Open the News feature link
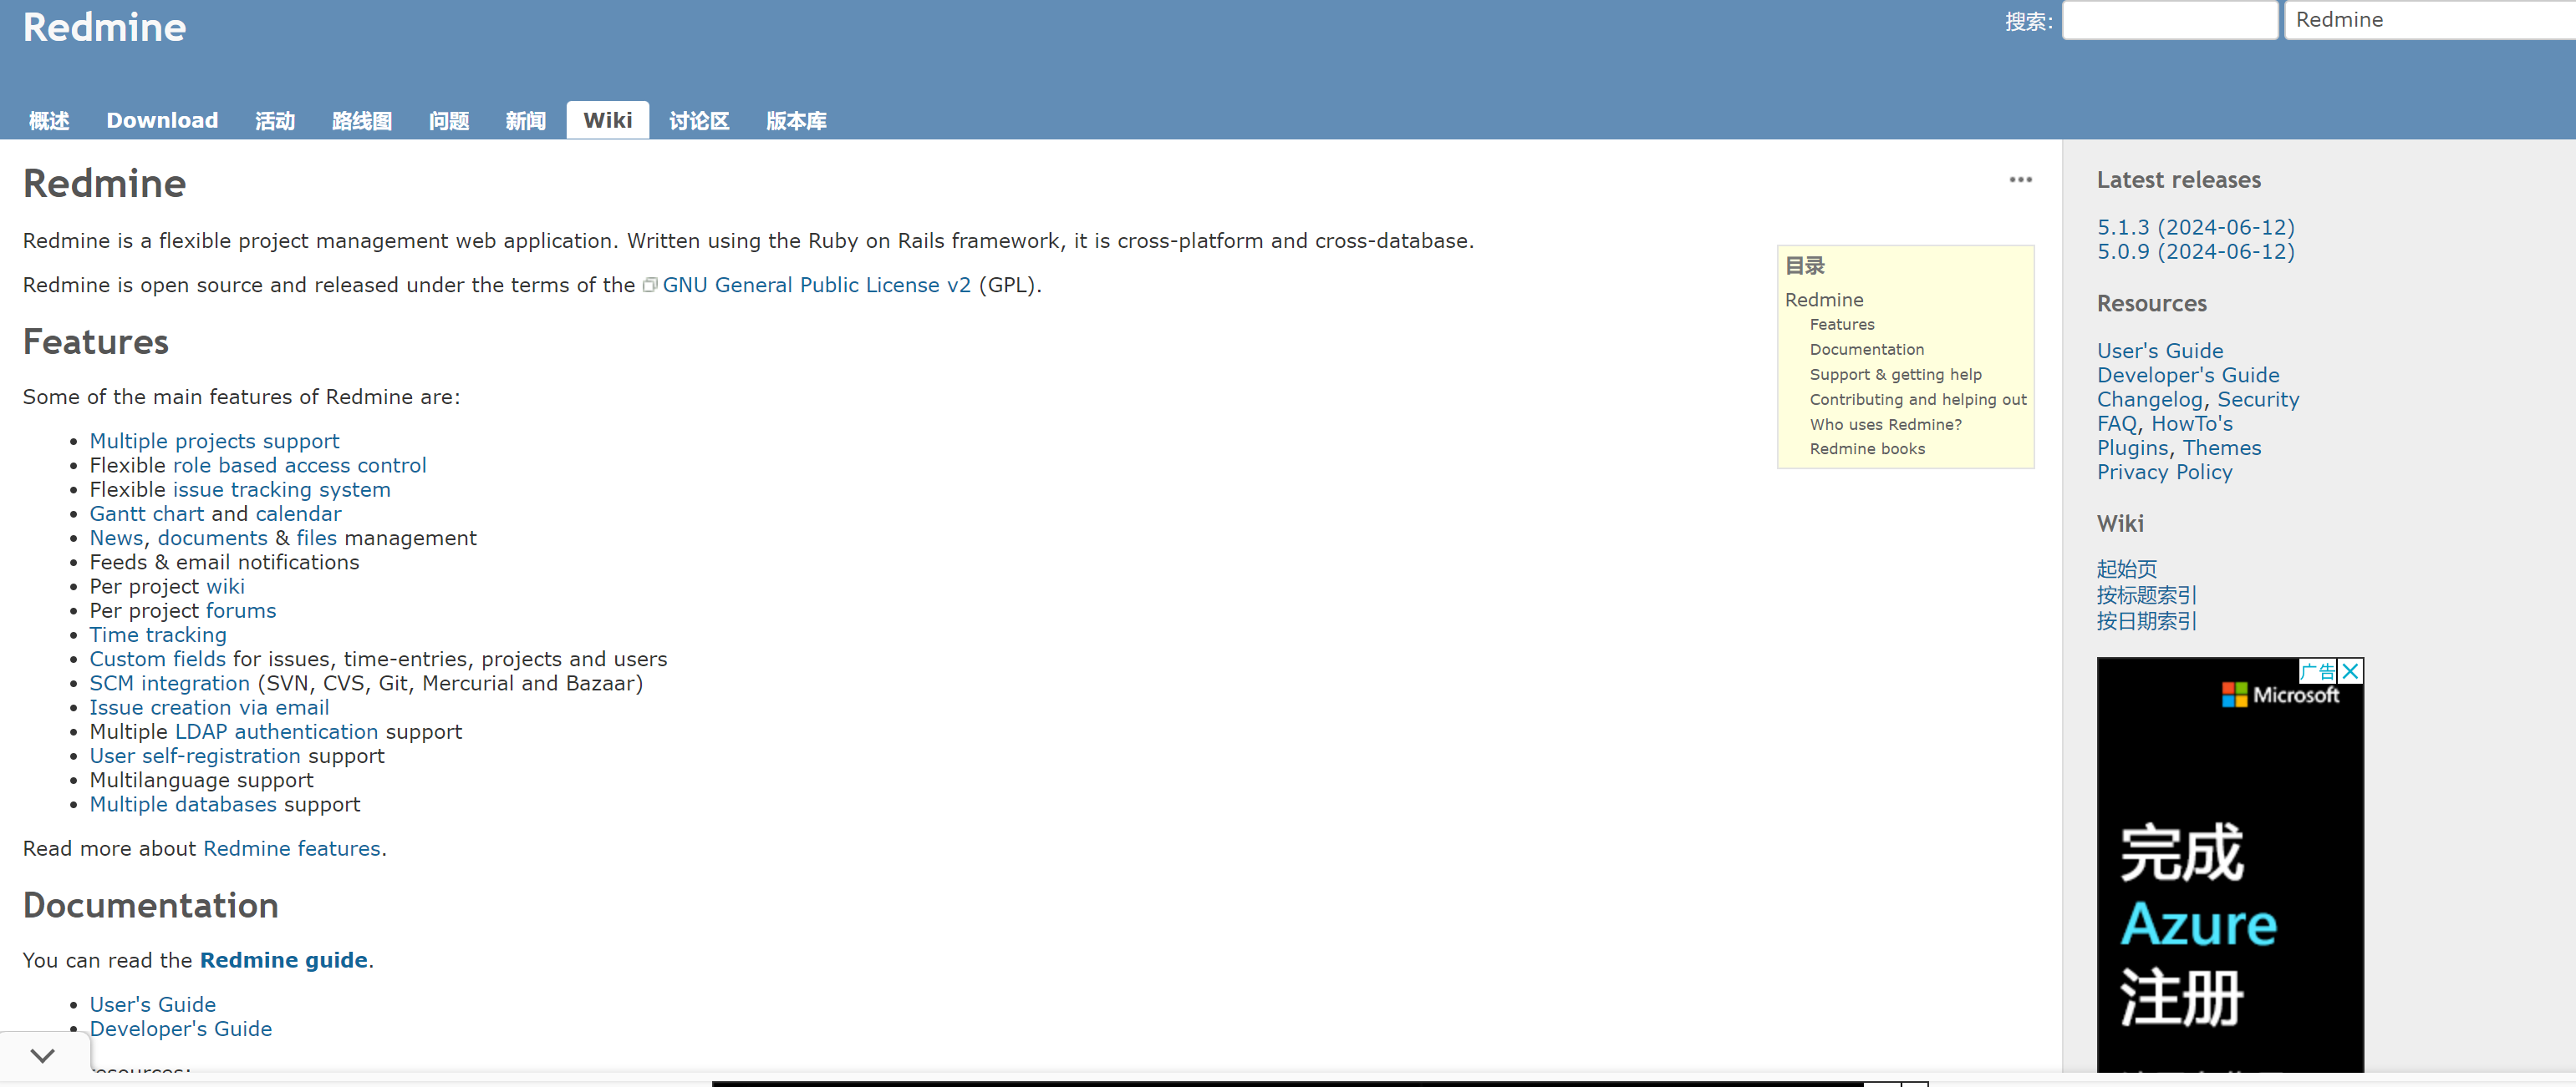This screenshot has width=2576, height=1087. coord(117,538)
